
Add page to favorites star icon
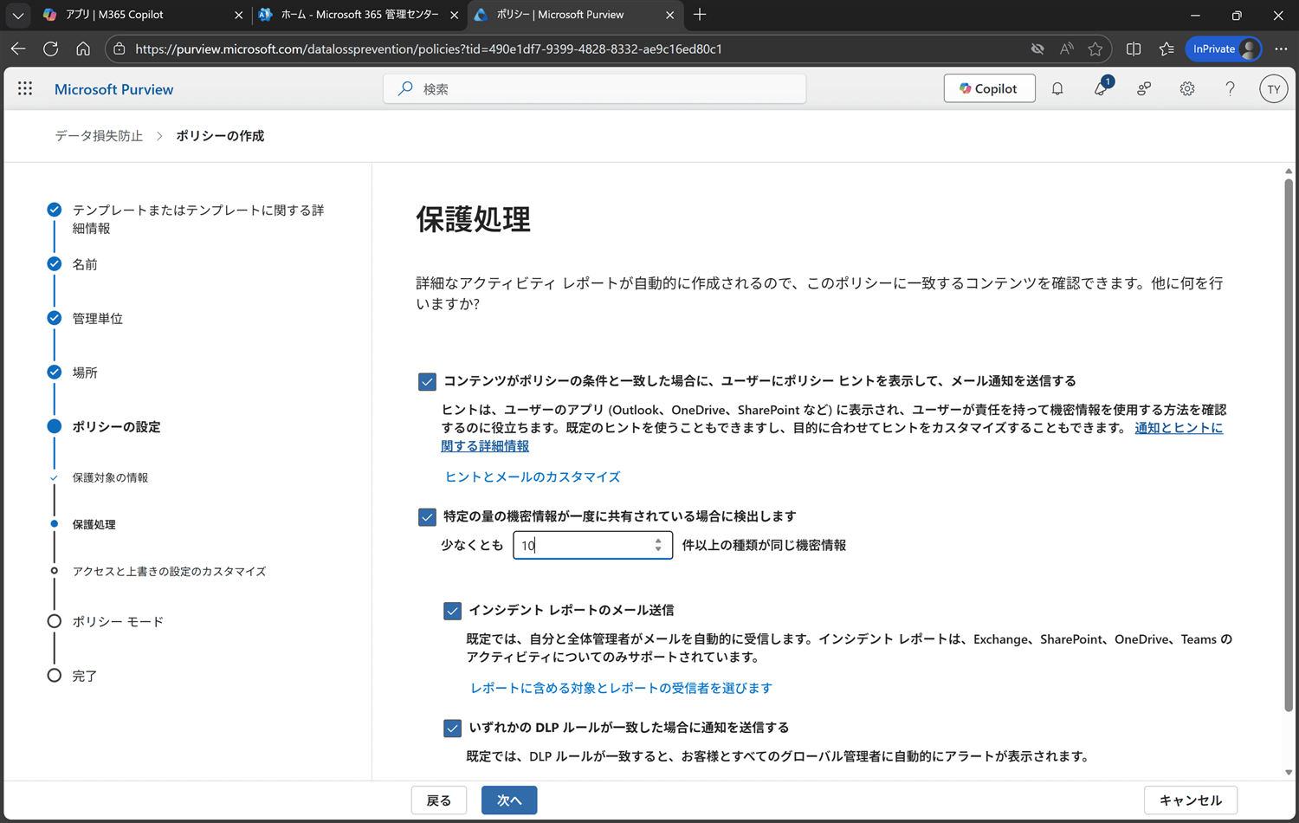click(1095, 49)
